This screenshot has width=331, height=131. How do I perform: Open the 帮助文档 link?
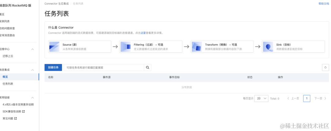(324, 4)
